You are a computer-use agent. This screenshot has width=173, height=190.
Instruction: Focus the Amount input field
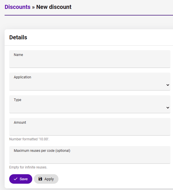[90, 127]
